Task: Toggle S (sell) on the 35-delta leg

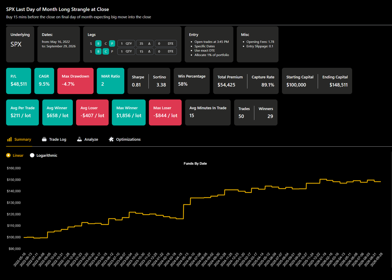Action: tap(91, 43)
